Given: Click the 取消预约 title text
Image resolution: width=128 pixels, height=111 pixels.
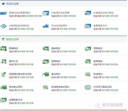Looking at the screenshot, I should [x=98, y=74].
